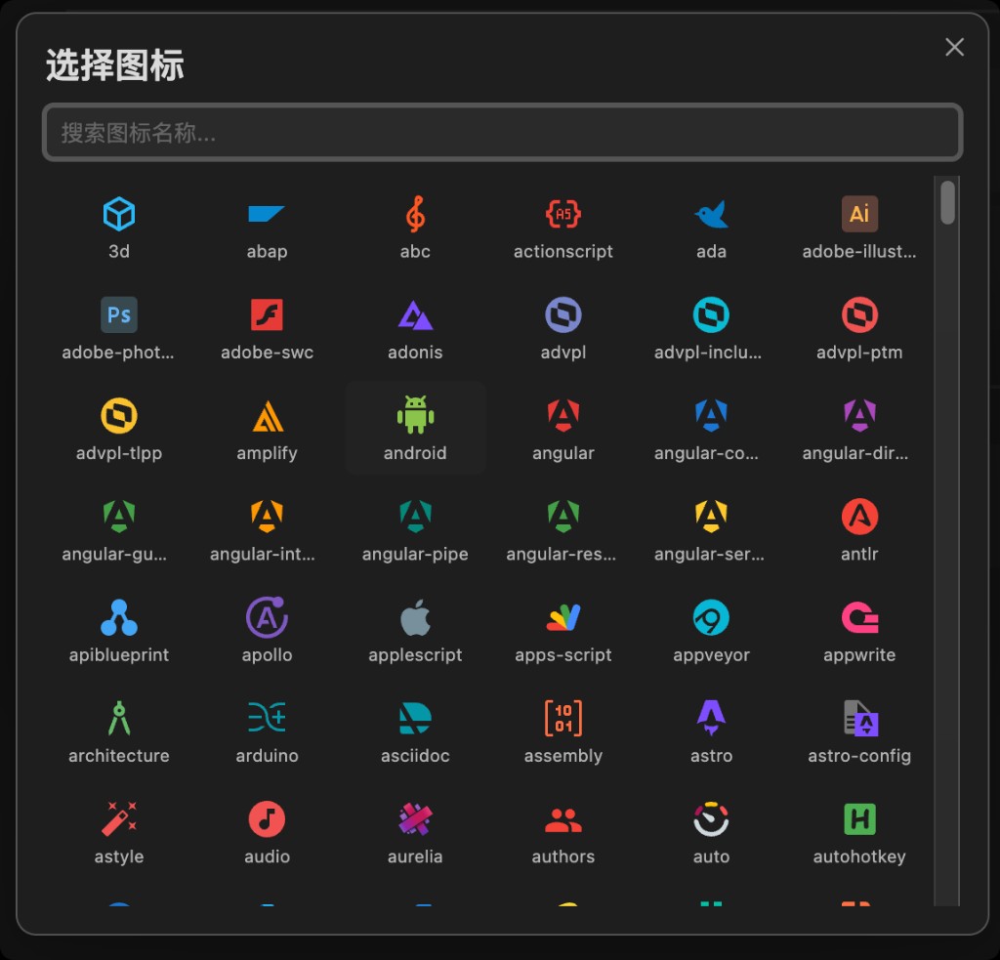Pick the authors people icon
The height and width of the screenshot is (960, 1000).
[563, 818]
